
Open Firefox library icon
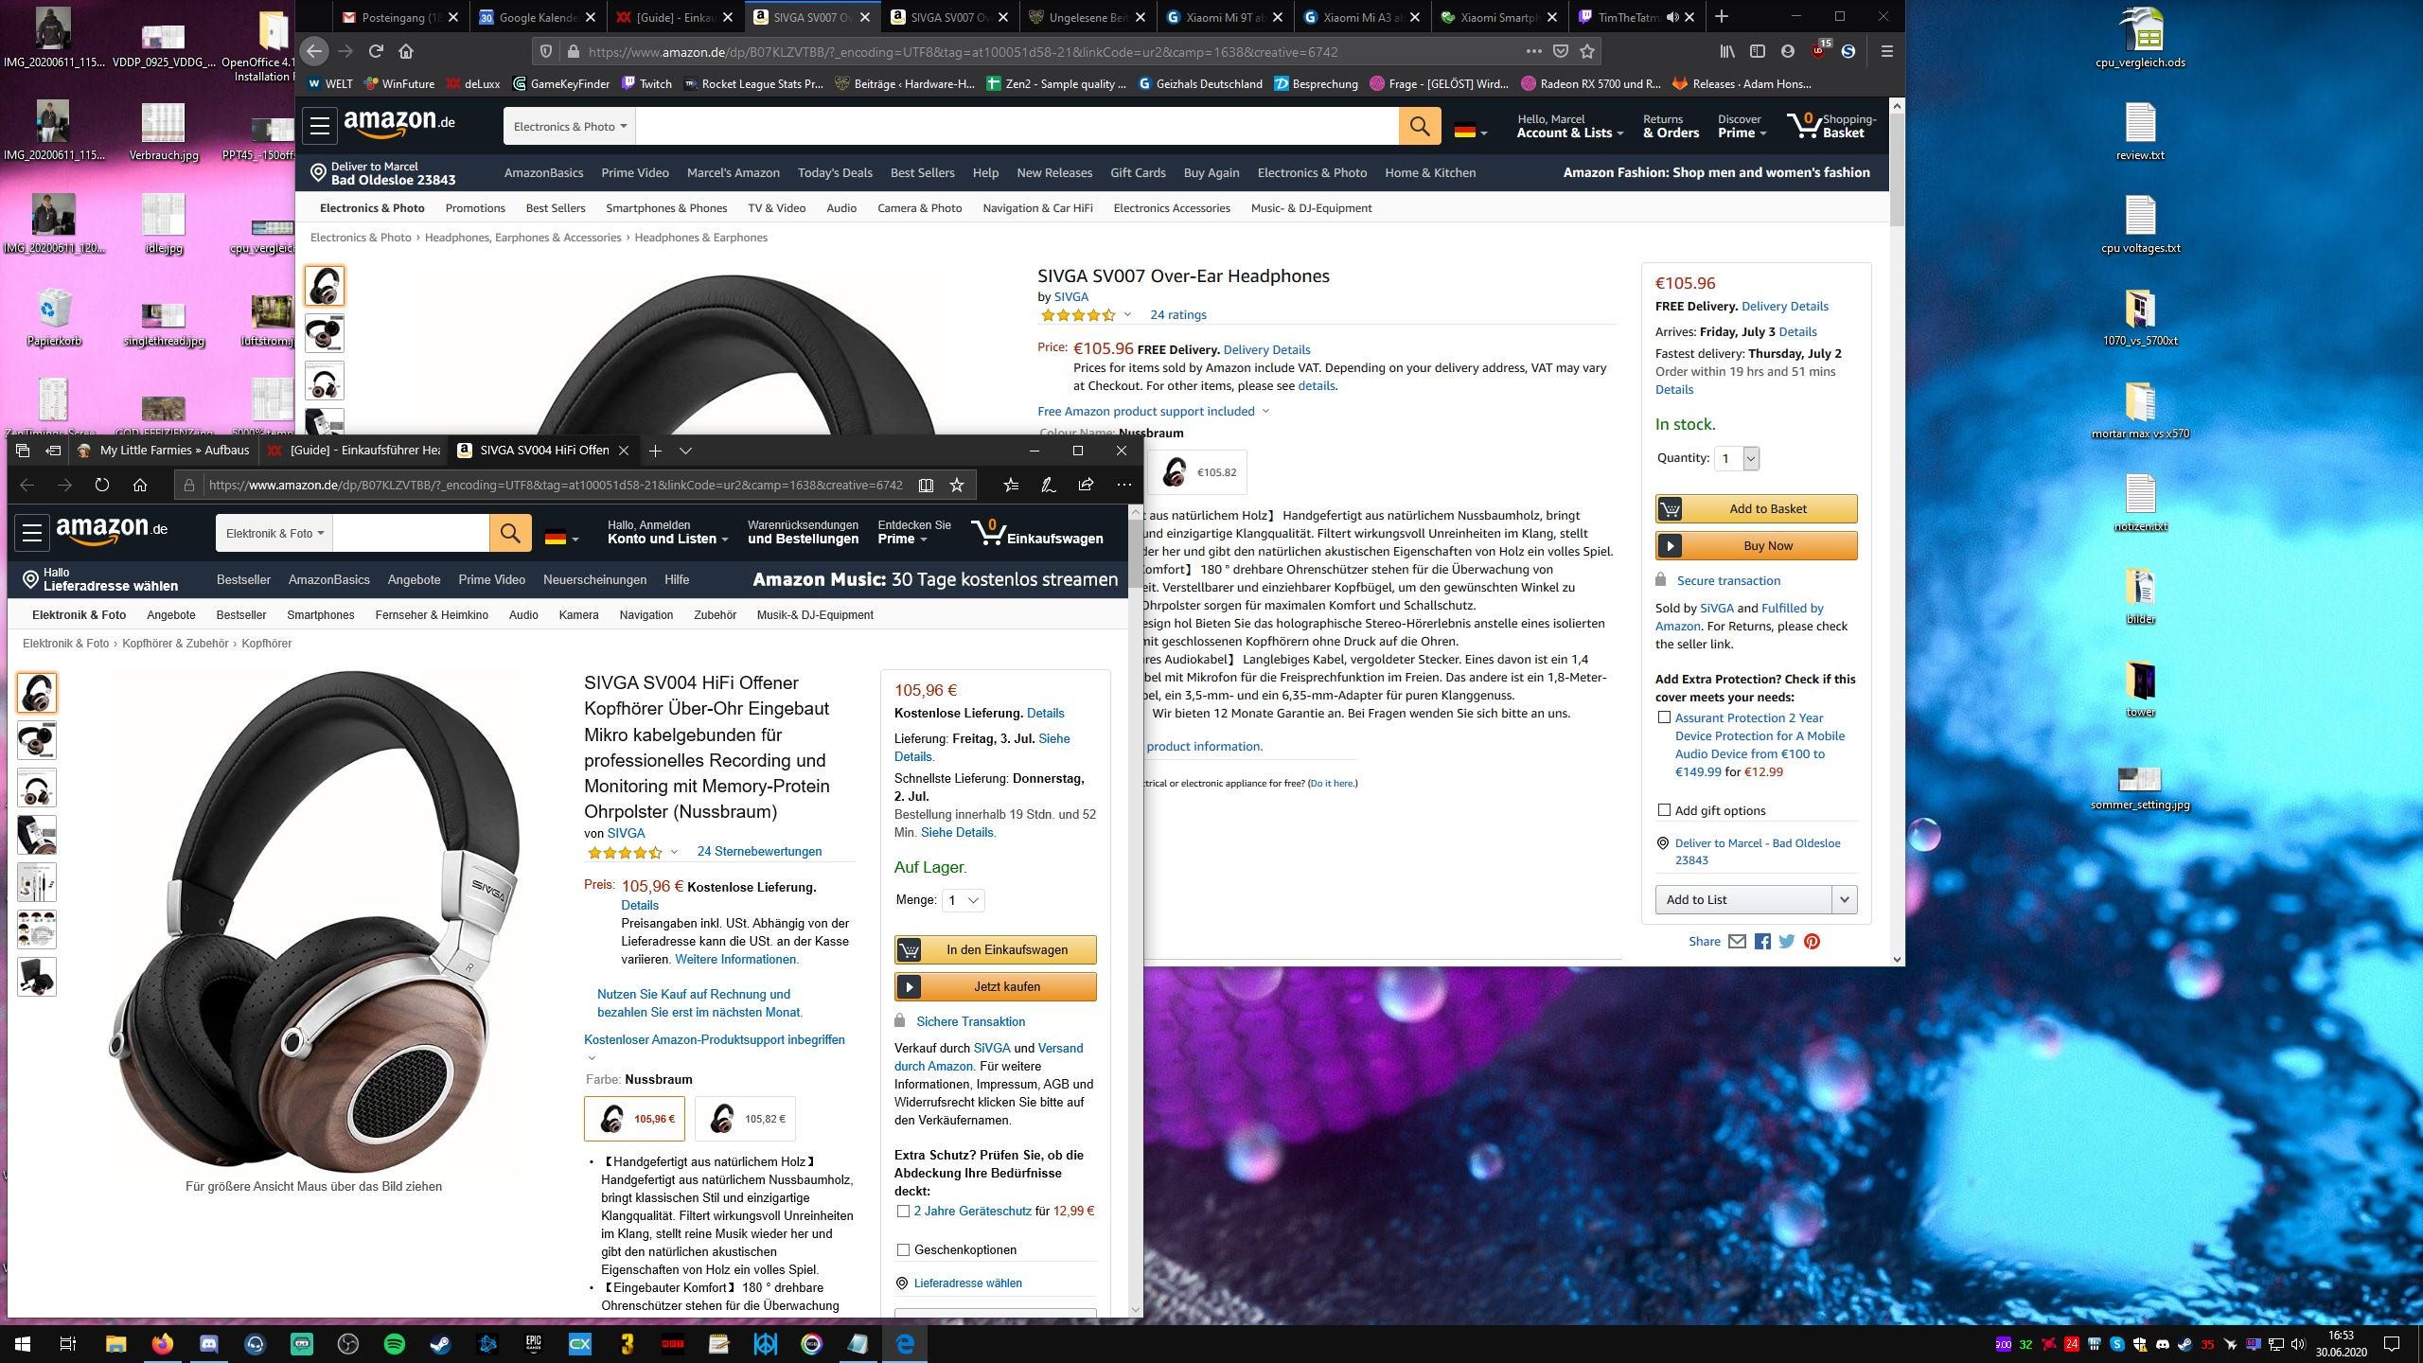click(x=1728, y=51)
